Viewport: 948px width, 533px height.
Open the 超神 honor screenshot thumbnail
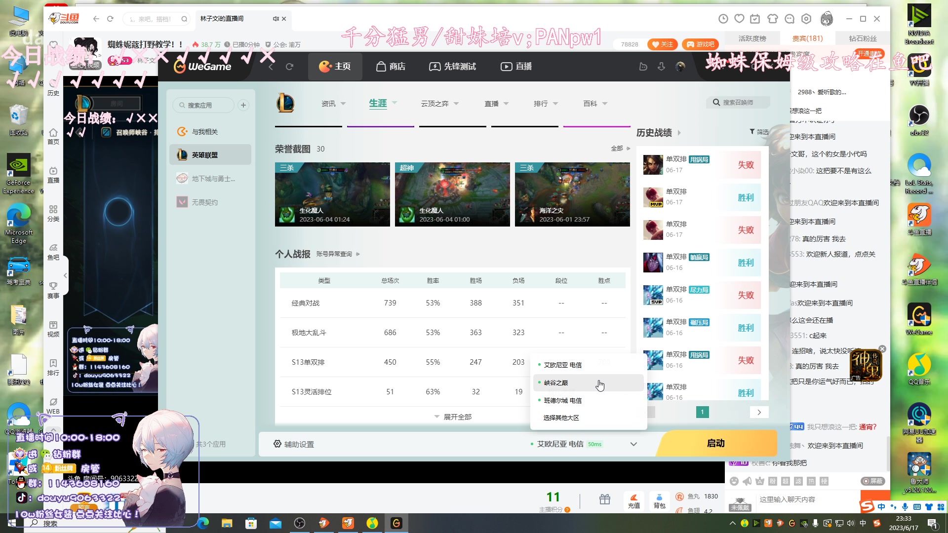(452, 194)
